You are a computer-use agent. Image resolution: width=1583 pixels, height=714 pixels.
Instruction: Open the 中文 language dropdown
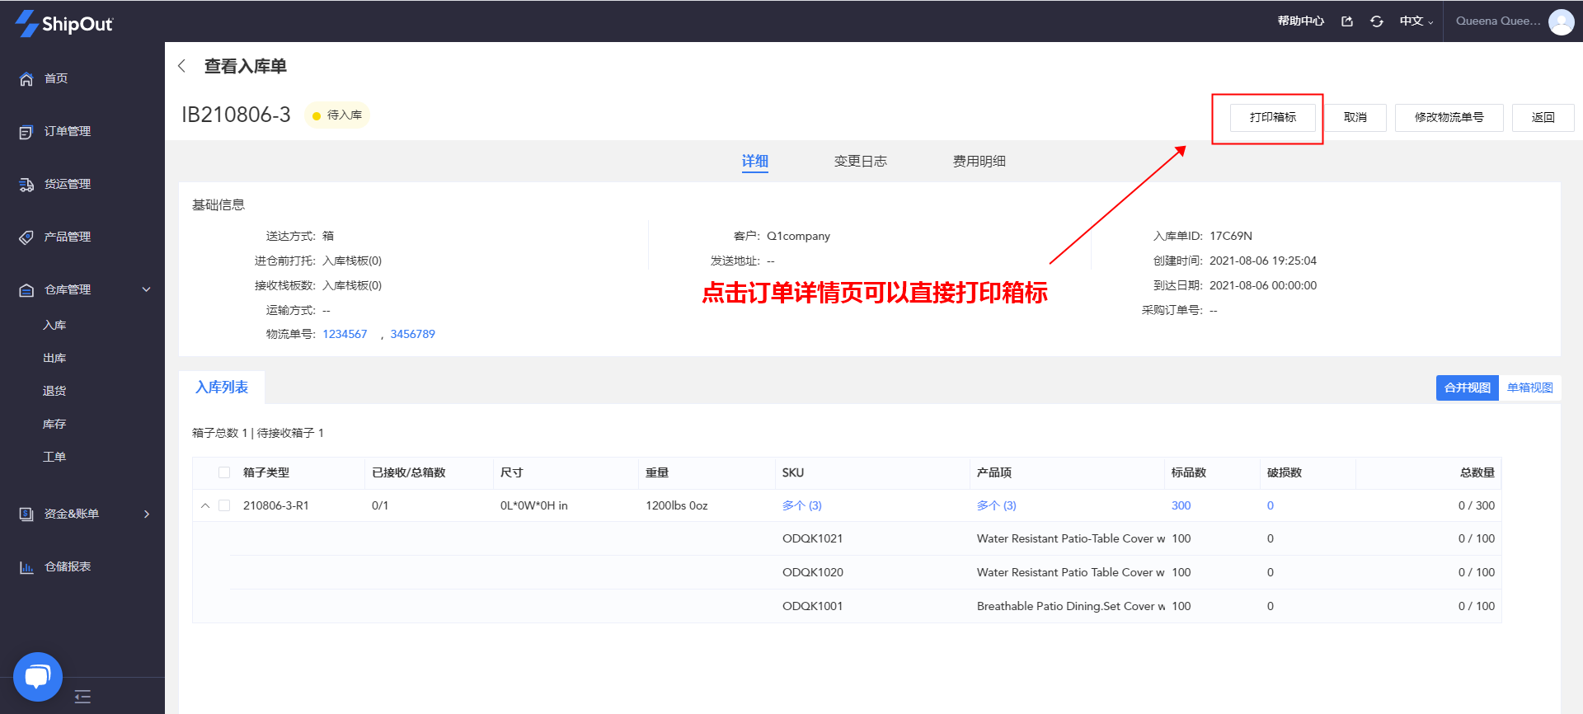tap(1416, 21)
